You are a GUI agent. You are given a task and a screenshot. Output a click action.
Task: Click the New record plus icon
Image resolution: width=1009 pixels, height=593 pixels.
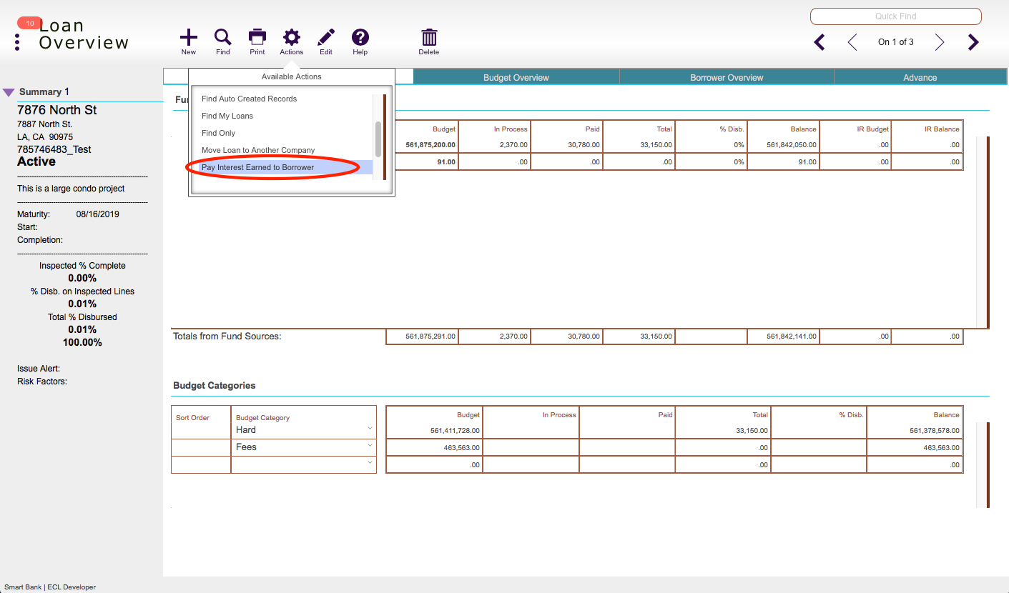click(188, 38)
